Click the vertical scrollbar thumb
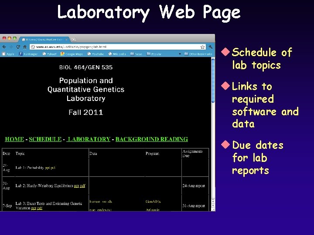Image resolution: width=314 pixels, height=235 pixels. (x=213, y=81)
